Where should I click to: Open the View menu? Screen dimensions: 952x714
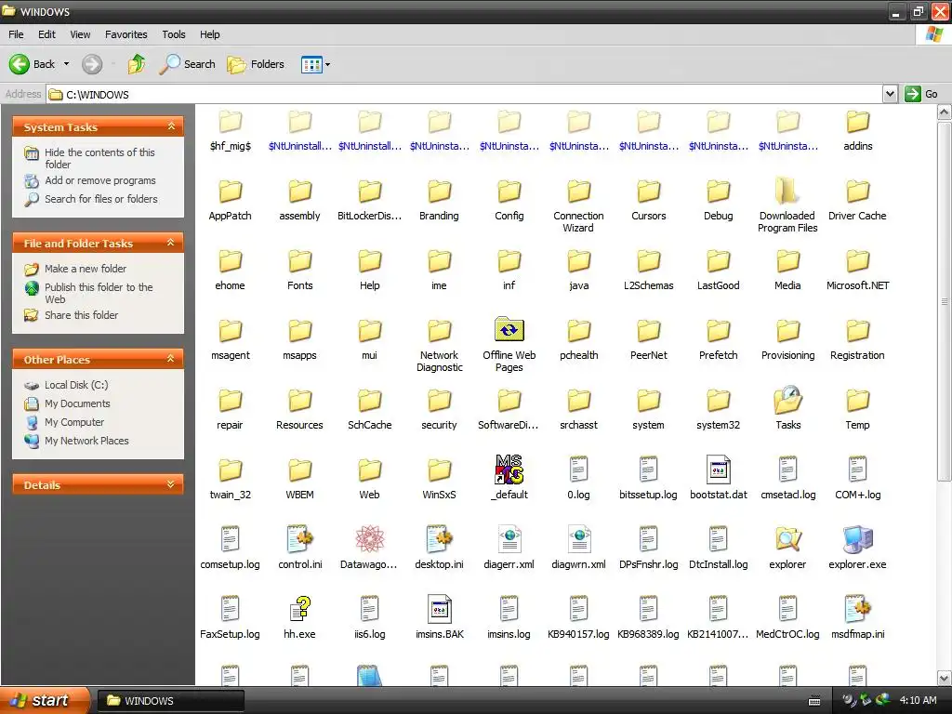[80, 34]
